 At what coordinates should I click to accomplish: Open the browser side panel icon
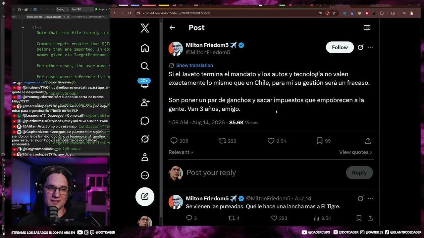[393, 13]
